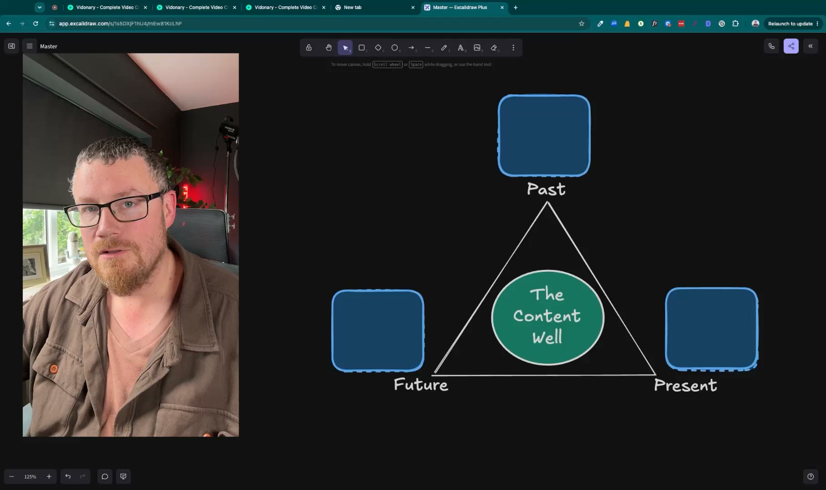Select the Insert image tool
826x490 pixels.
pos(477,48)
